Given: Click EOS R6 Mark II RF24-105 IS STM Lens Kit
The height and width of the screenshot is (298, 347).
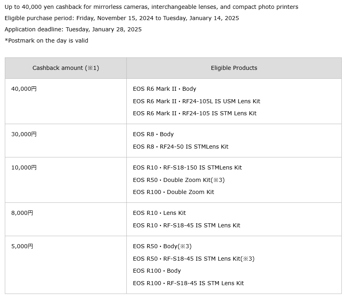Looking at the screenshot, I should coord(195,113).
